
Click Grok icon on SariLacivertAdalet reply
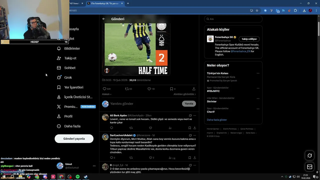point(190,135)
